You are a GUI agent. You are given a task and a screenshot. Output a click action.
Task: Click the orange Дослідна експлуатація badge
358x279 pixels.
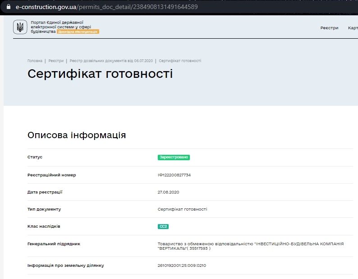point(78,31)
